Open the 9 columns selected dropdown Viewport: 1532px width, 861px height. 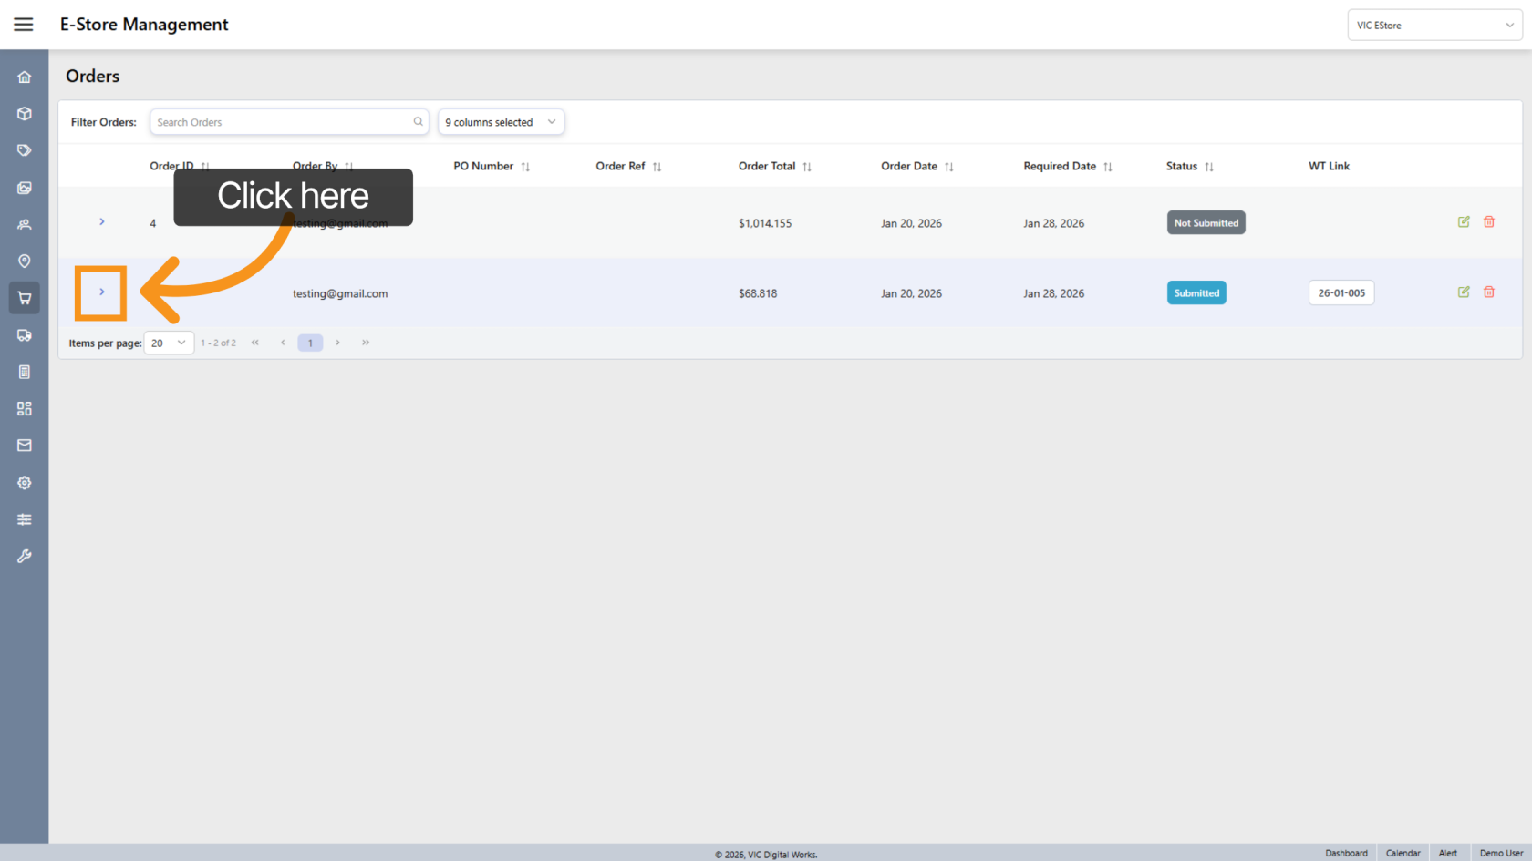[x=501, y=122]
